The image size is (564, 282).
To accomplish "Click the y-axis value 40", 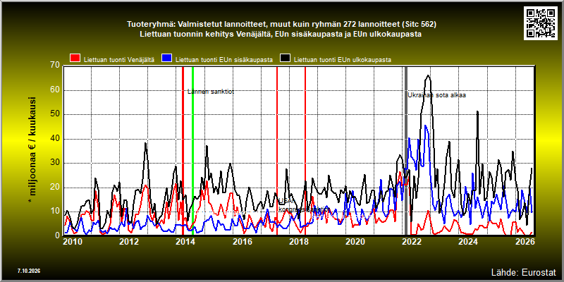I will (x=55, y=138).
